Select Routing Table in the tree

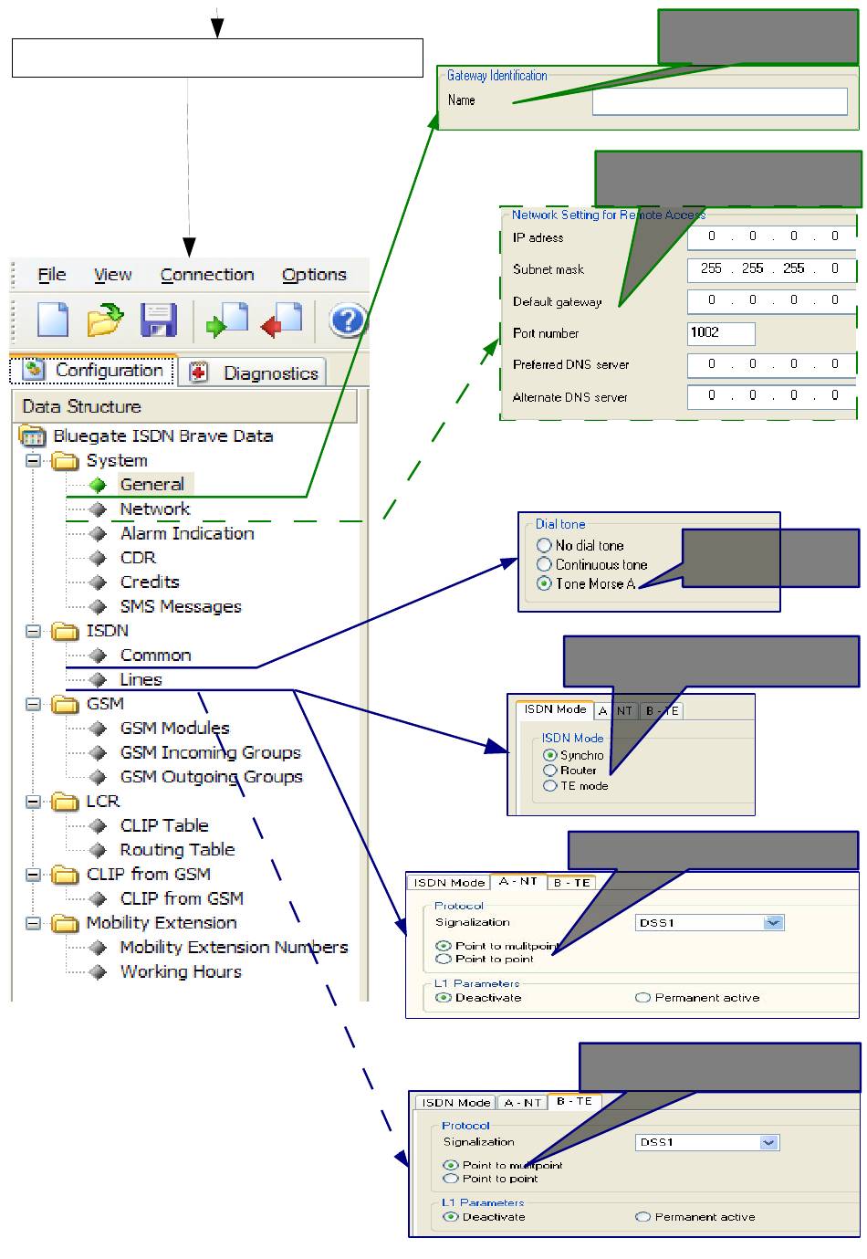(x=177, y=850)
